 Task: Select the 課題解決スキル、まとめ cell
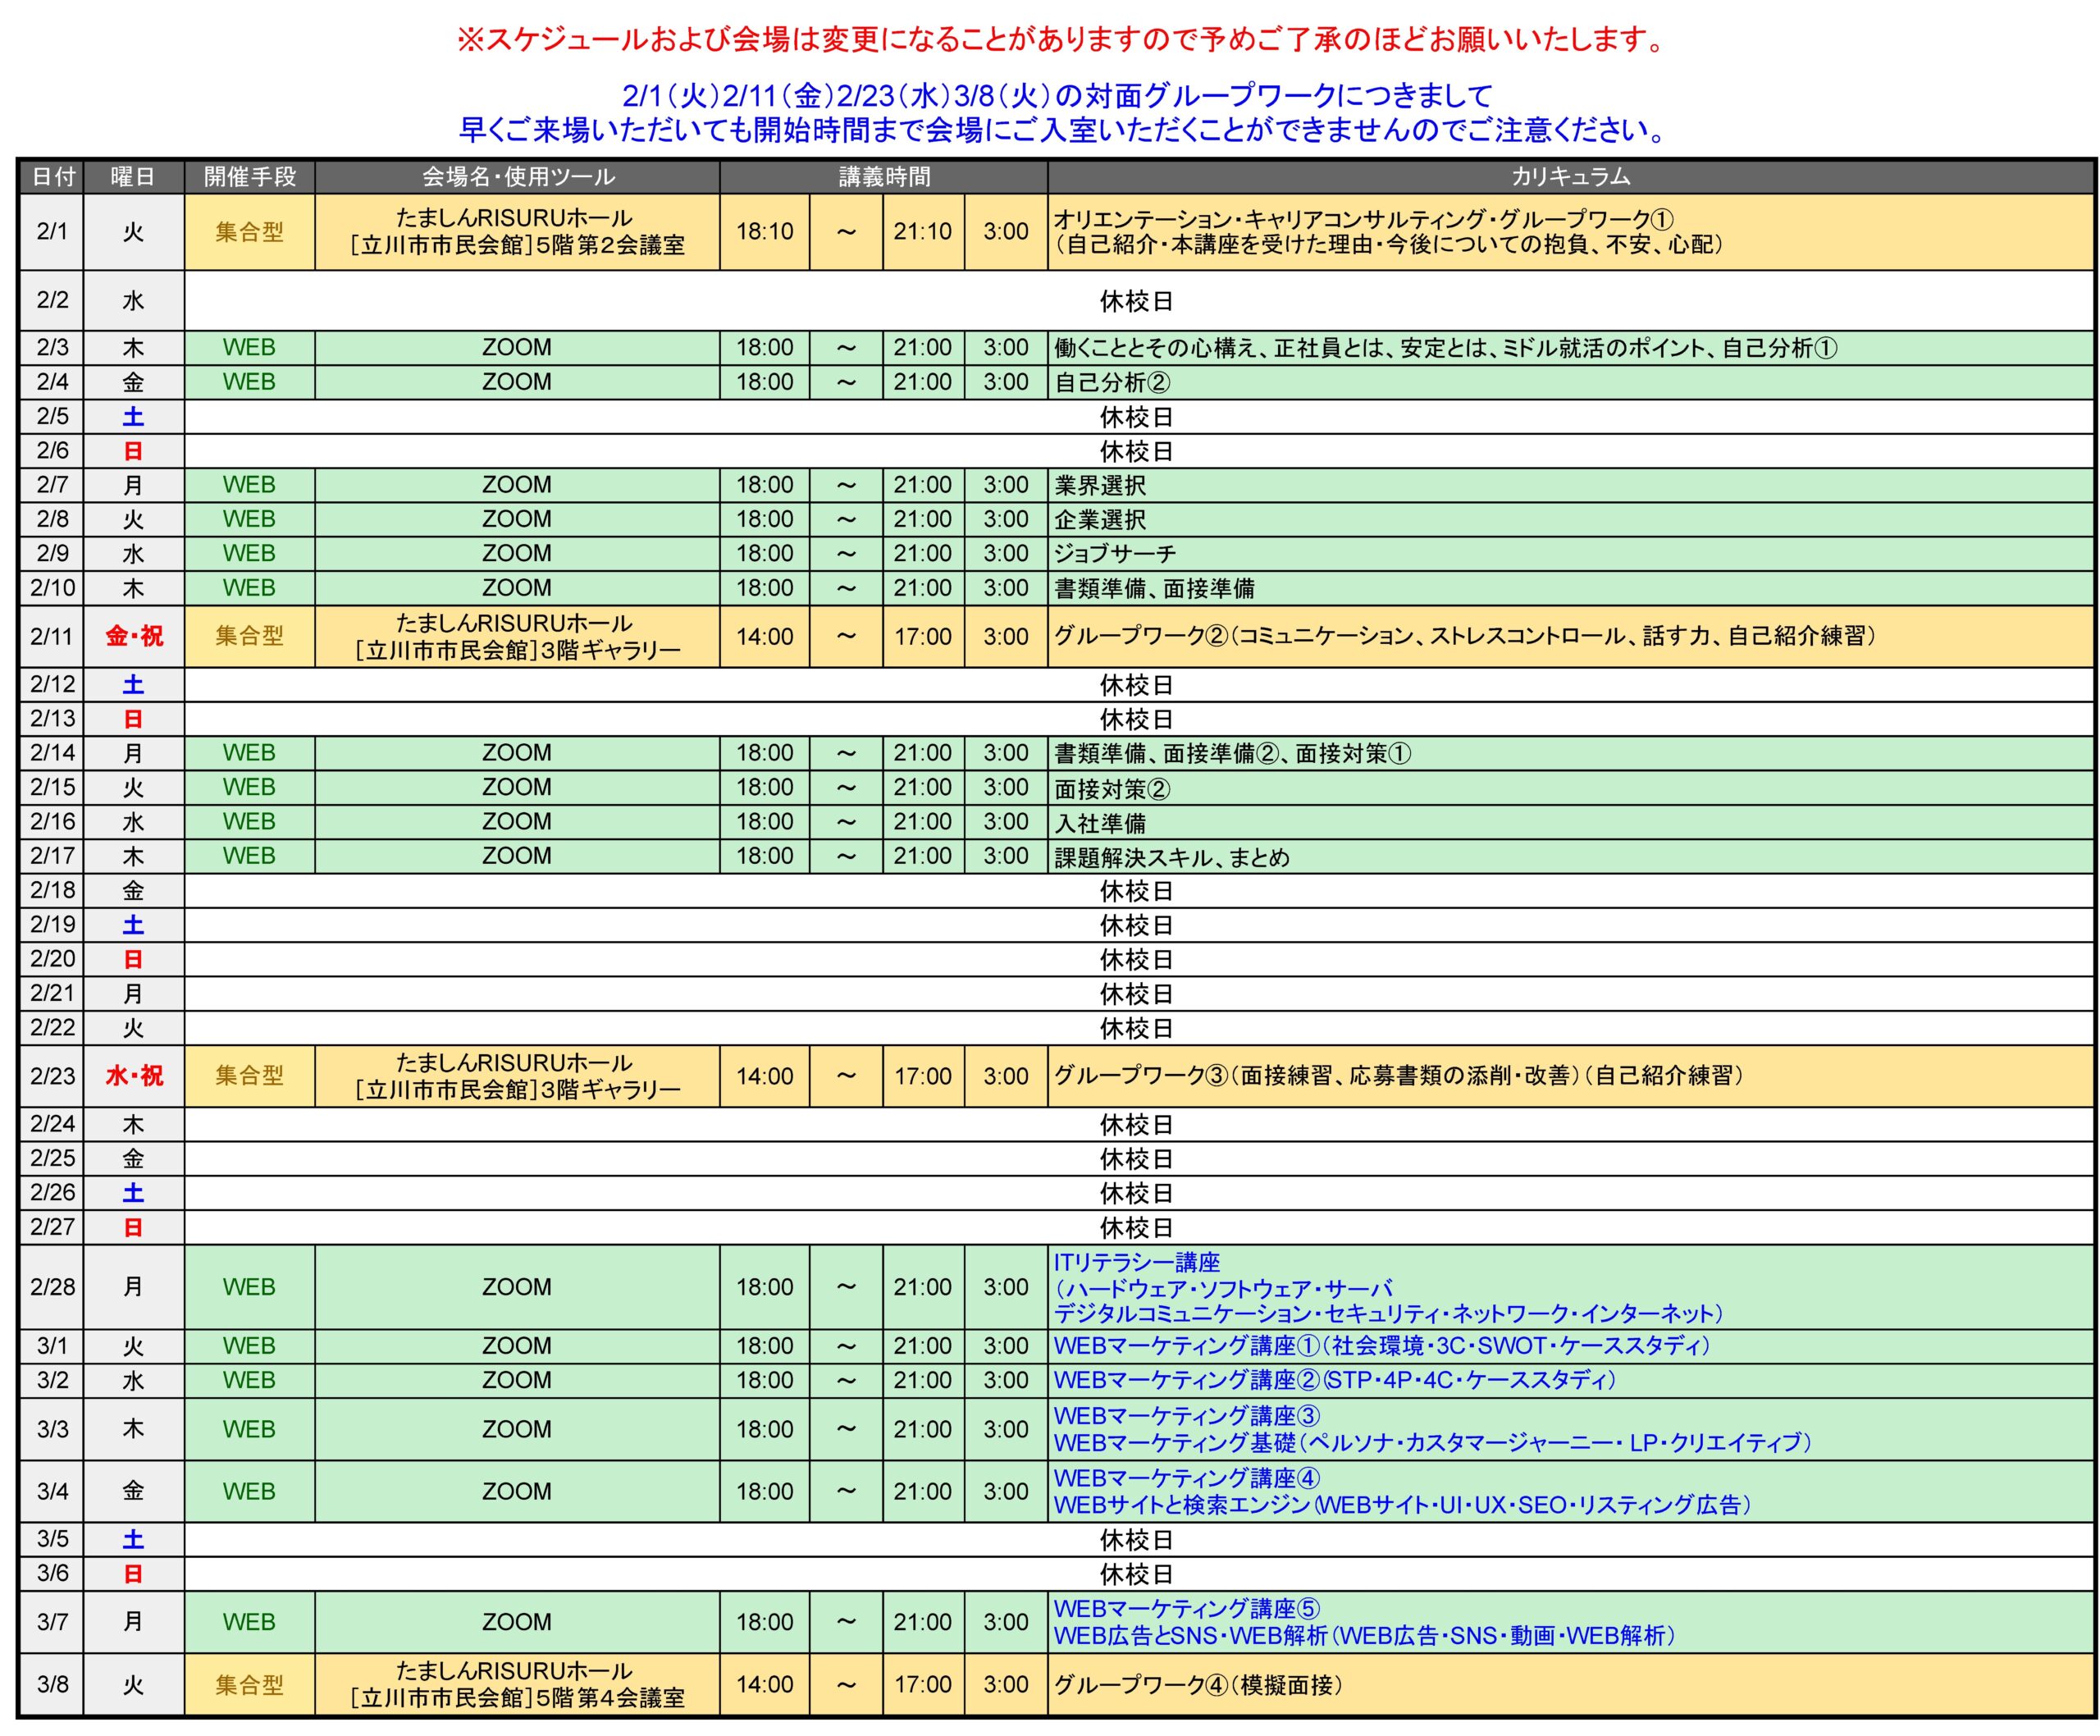click(x=1571, y=856)
